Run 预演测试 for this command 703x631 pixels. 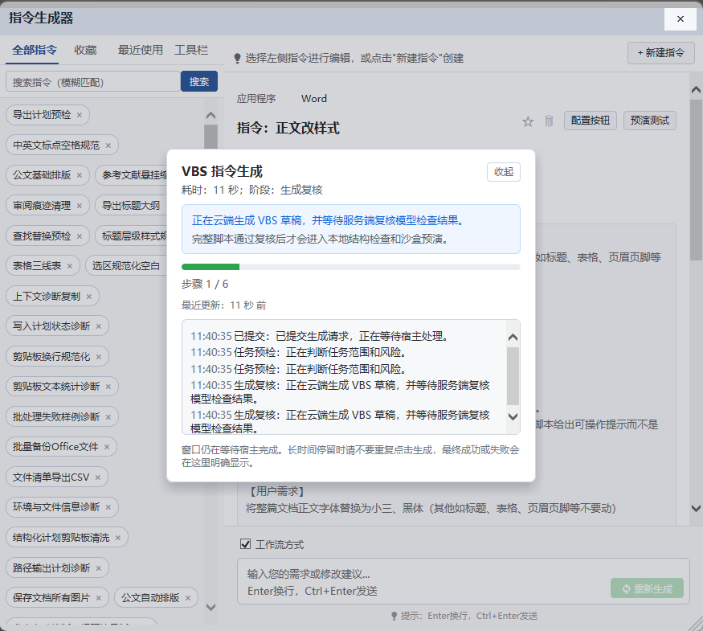click(x=650, y=121)
